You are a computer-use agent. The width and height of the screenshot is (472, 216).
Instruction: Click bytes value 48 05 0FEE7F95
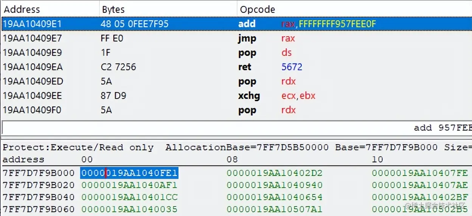134,24
